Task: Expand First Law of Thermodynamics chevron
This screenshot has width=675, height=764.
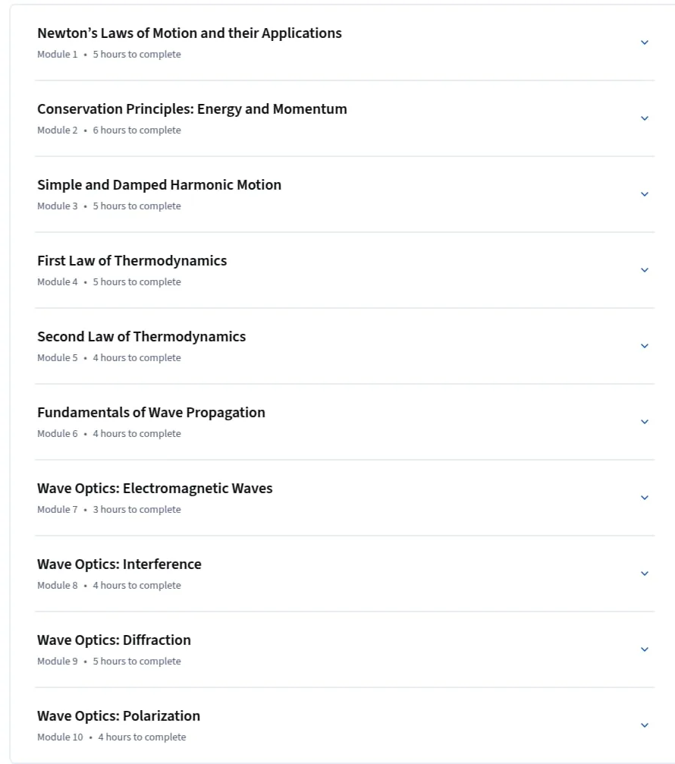Action: point(645,270)
